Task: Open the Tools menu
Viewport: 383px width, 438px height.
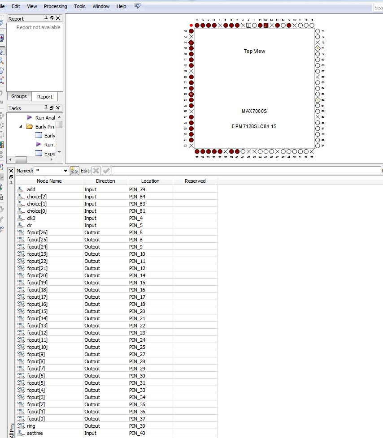Action: click(x=80, y=6)
